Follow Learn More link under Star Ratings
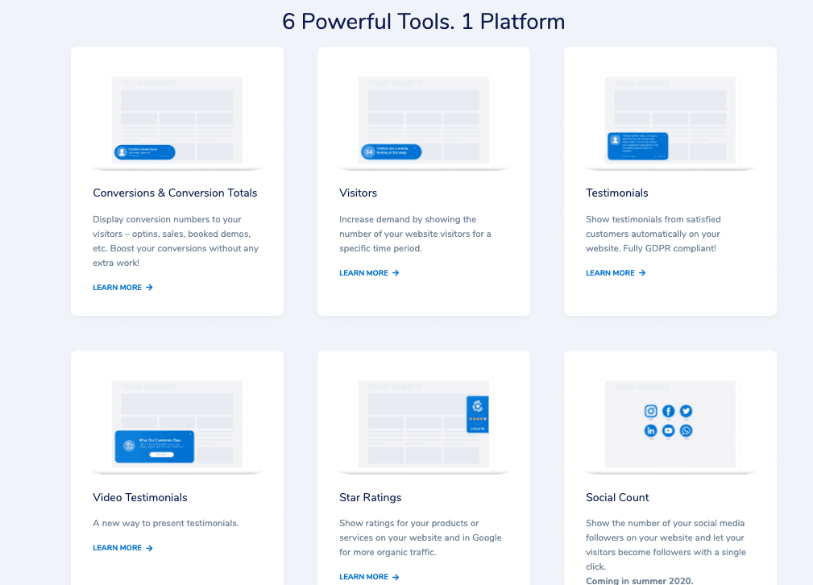The width and height of the screenshot is (813, 585). coord(369,577)
